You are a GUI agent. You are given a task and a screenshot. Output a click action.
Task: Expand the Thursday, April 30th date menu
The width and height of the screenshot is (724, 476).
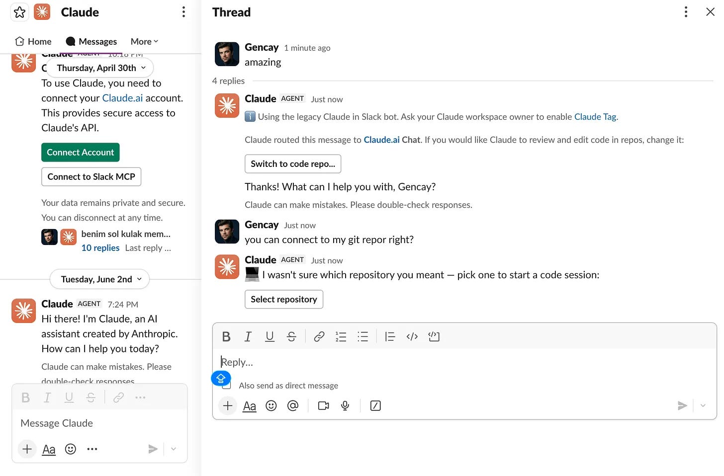(100, 68)
